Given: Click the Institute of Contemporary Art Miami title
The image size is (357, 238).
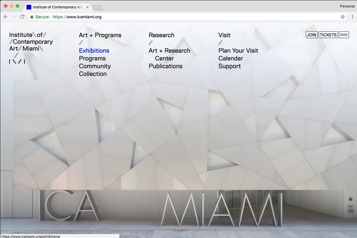Looking at the screenshot, I should [x=31, y=42].
